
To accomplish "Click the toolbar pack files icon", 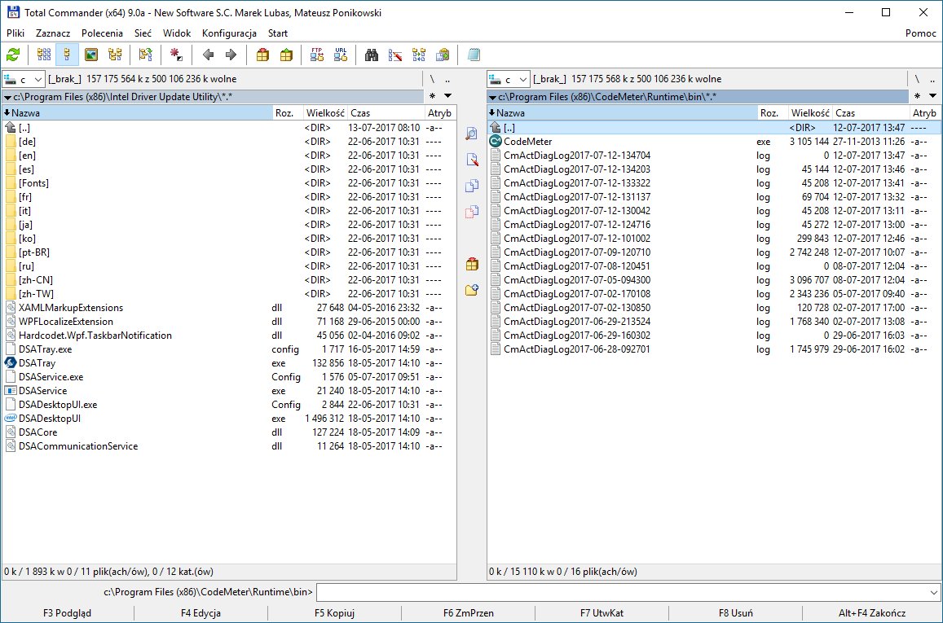I will [262, 55].
